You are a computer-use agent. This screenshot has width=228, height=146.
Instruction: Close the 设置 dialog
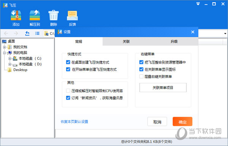(193, 32)
